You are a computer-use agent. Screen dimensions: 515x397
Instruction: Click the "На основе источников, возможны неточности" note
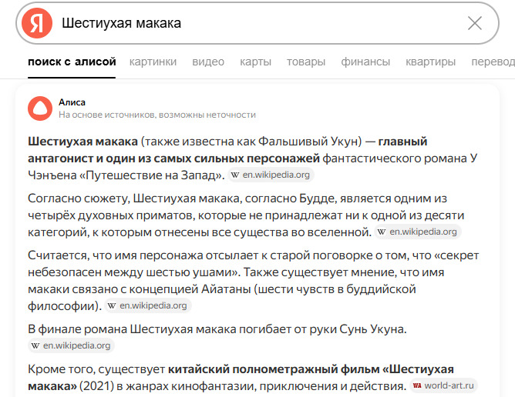tap(157, 115)
